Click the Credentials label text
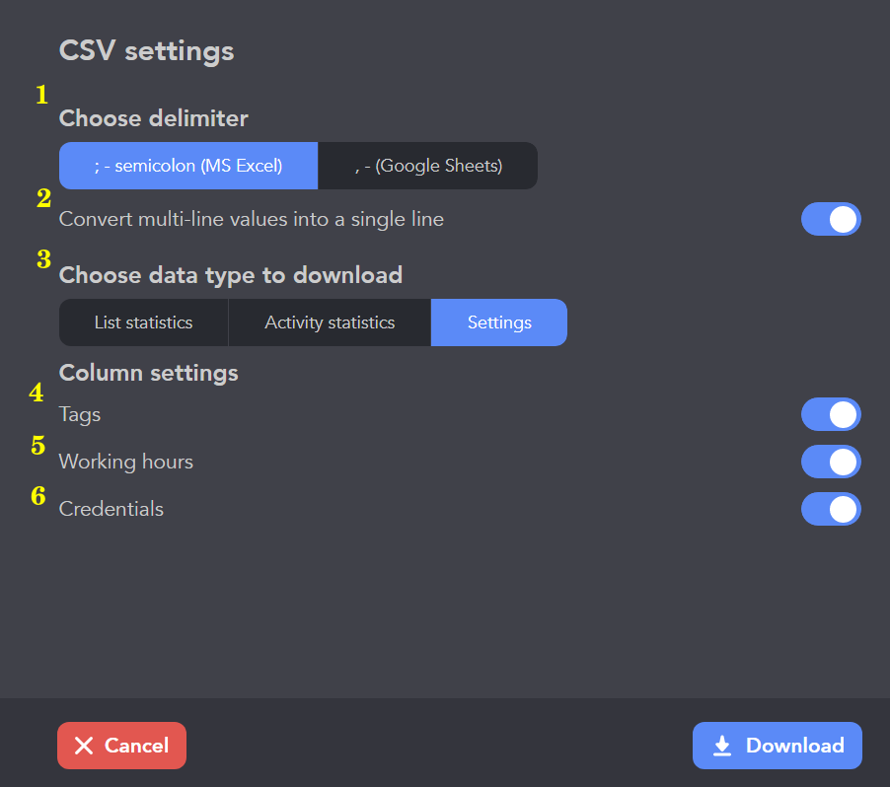This screenshot has width=890, height=787. tap(111, 509)
